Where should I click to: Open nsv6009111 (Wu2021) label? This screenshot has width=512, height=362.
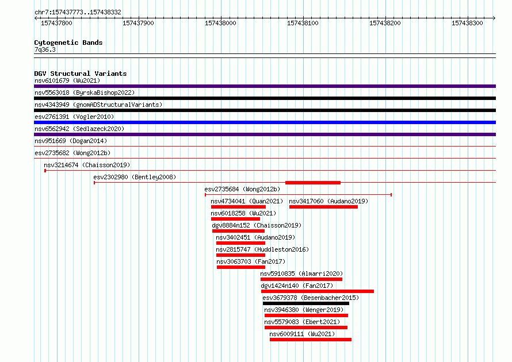(x=302, y=334)
